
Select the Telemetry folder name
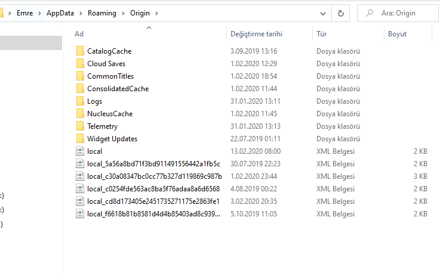point(102,126)
